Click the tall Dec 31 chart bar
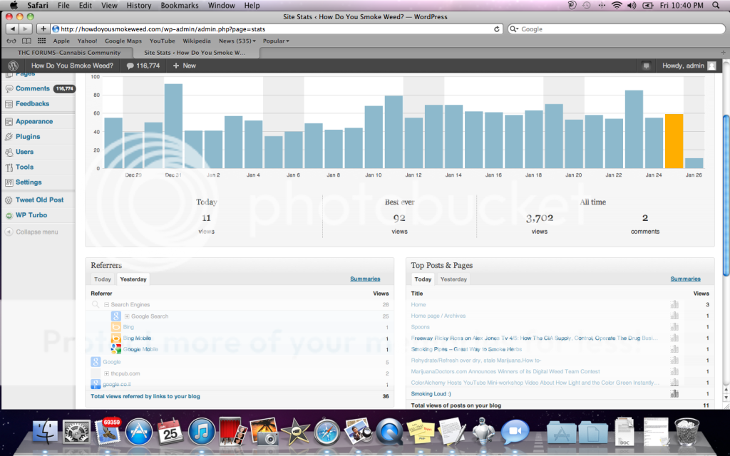 point(173,126)
